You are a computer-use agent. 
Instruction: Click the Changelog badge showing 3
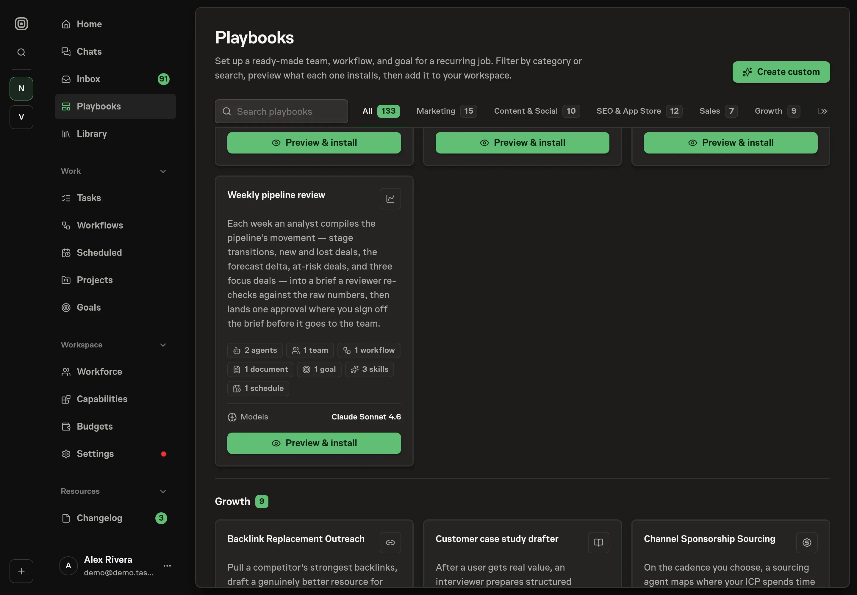(161, 518)
